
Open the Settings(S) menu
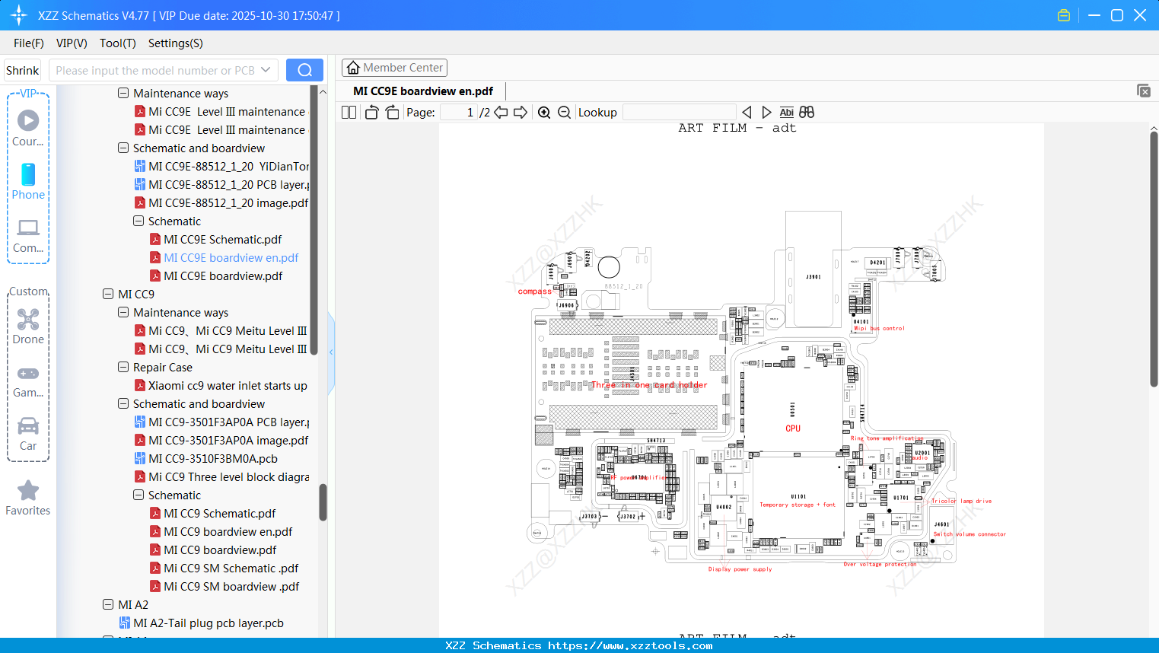[175, 43]
